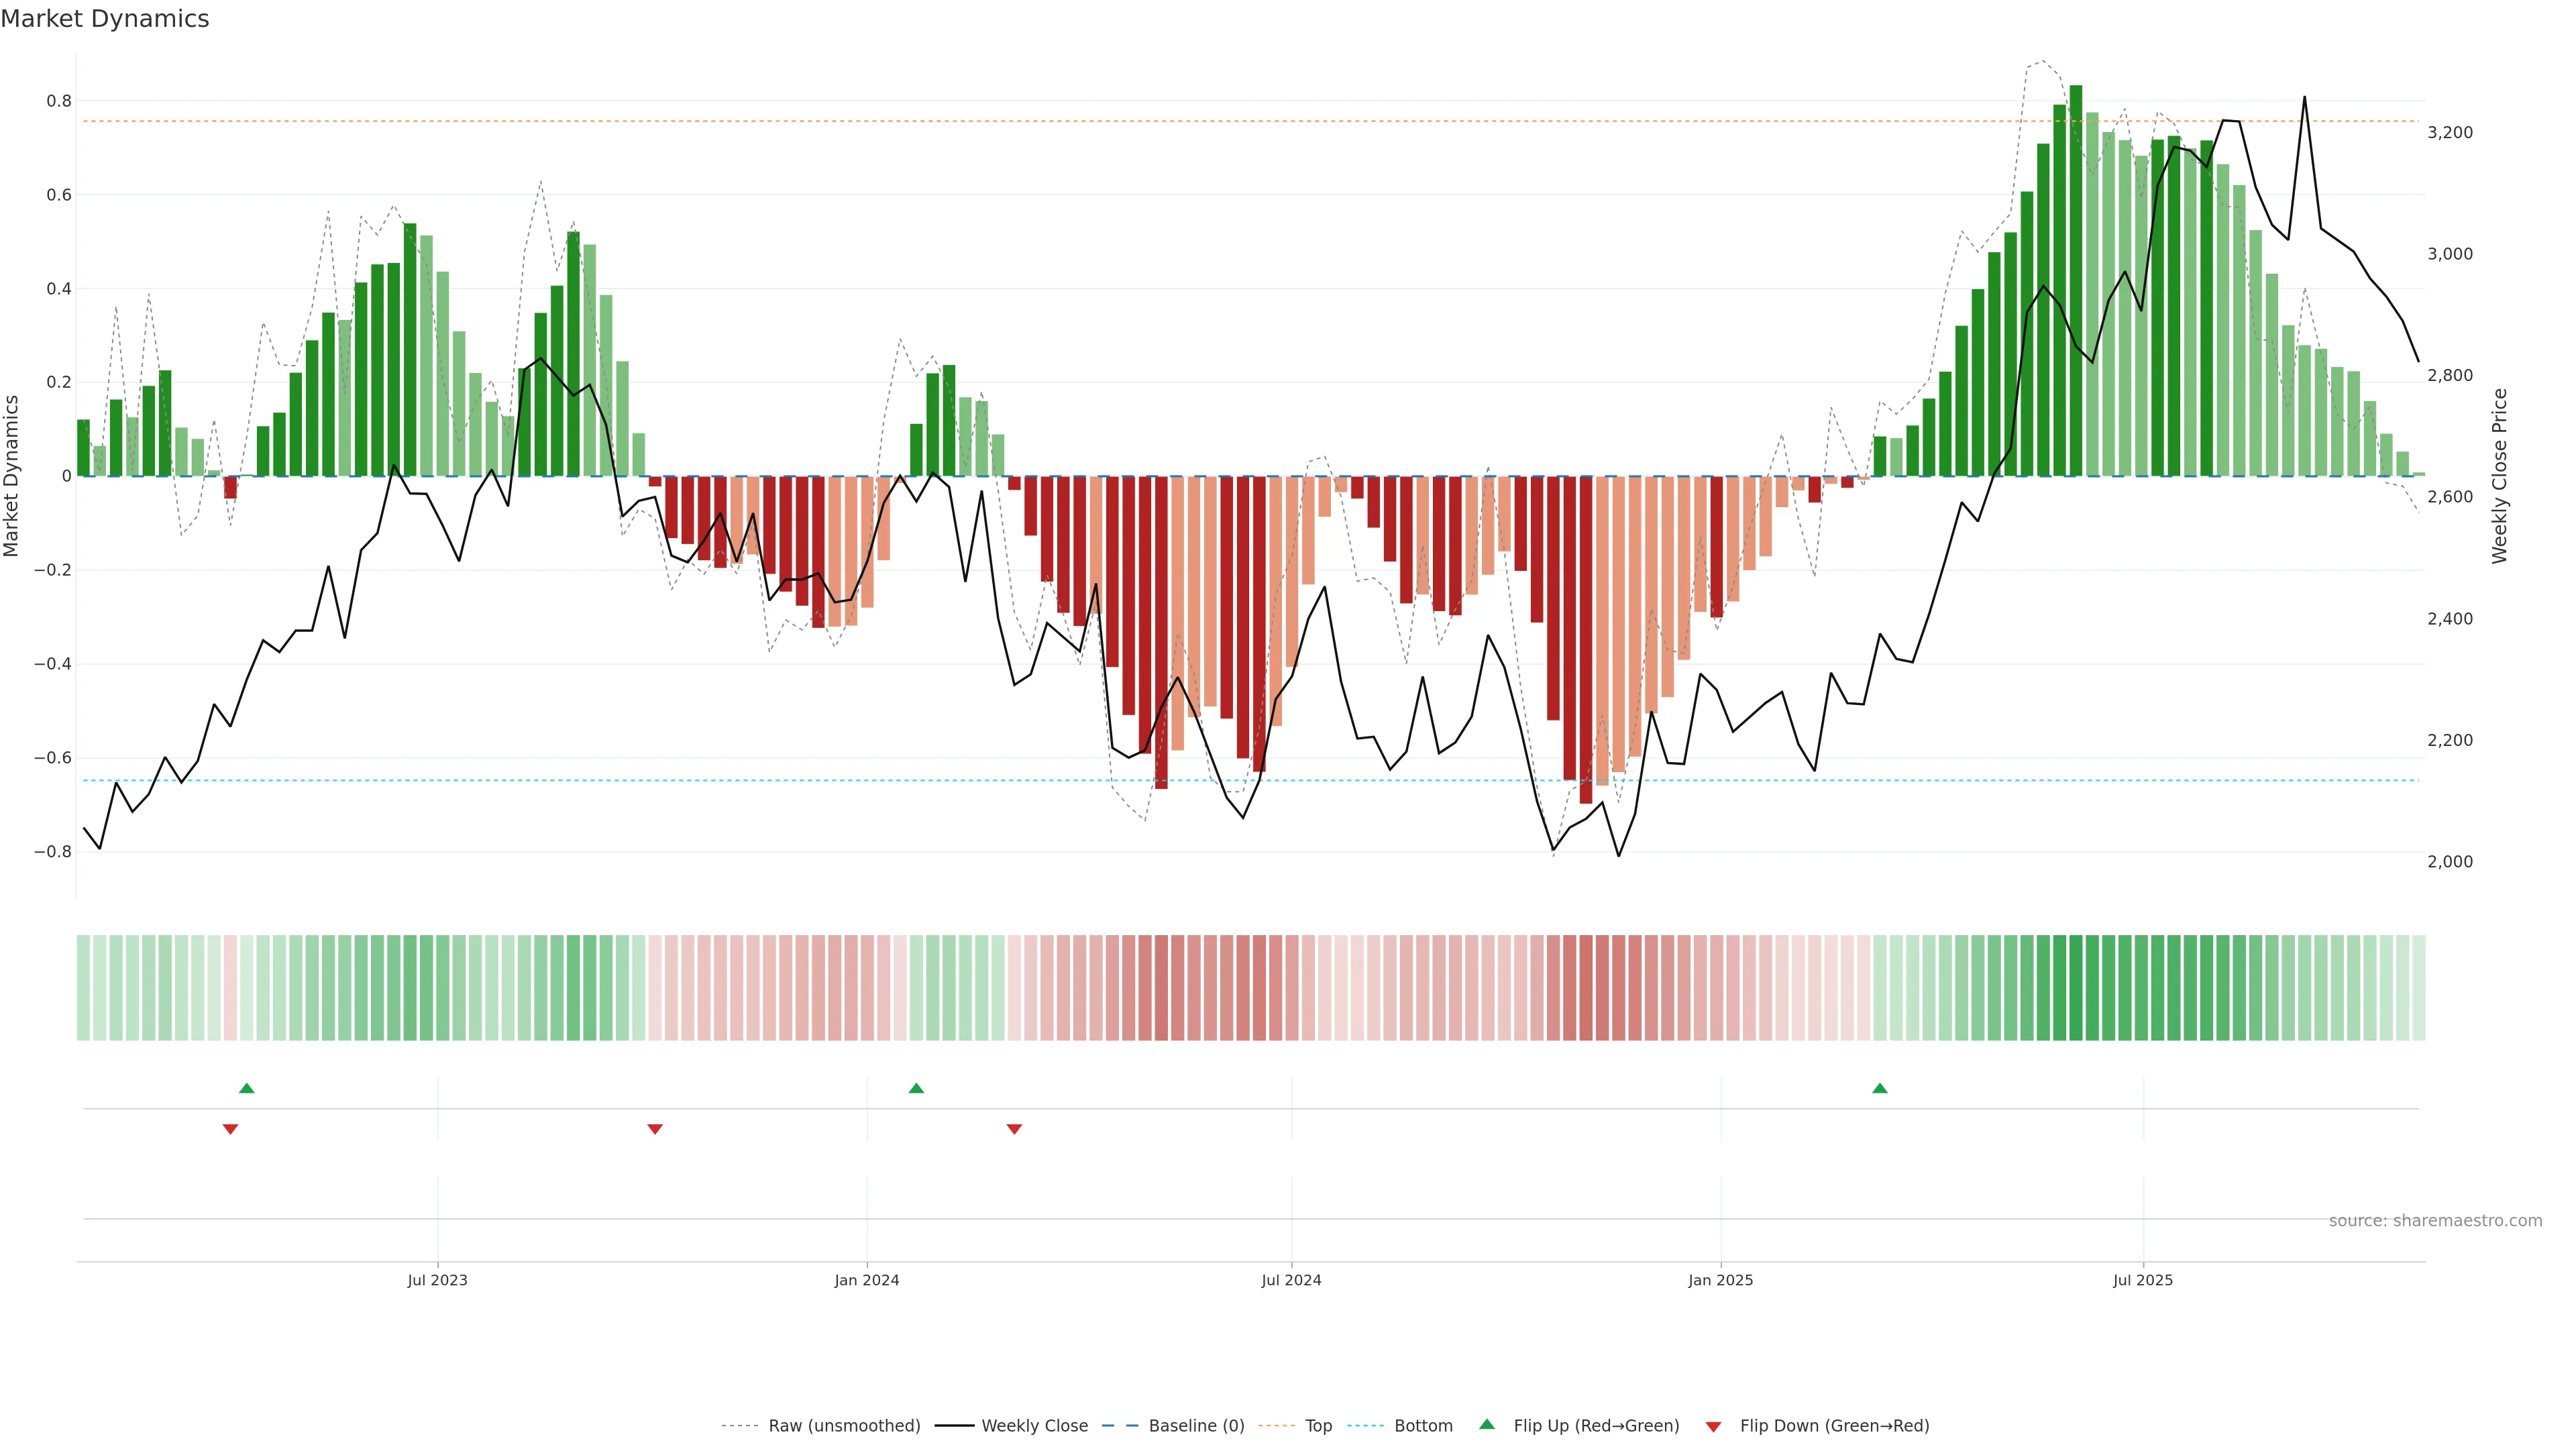
Task: Click the first red flip-down marker
Action: click(x=230, y=1129)
